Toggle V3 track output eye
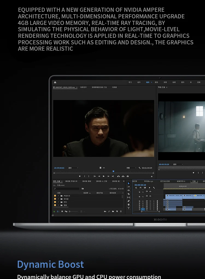Screen dimensions: 205x279 point(150,192)
